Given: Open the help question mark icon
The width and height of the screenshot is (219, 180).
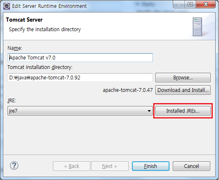Looking at the screenshot, I should click(x=14, y=165).
